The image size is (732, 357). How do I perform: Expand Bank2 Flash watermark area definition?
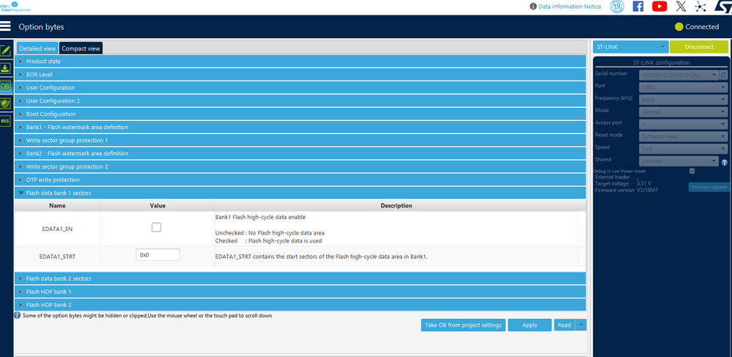tap(300, 153)
